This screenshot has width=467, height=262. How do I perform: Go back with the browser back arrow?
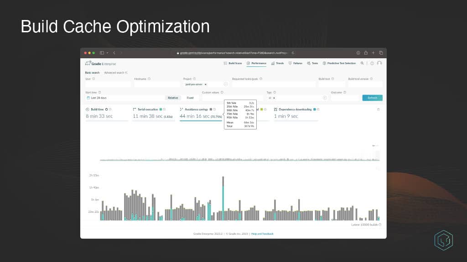pos(114,53)
